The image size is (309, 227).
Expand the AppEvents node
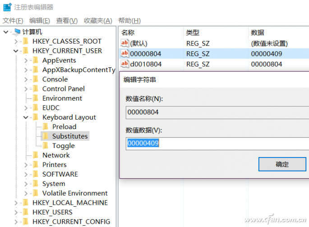tap(26, 60)
